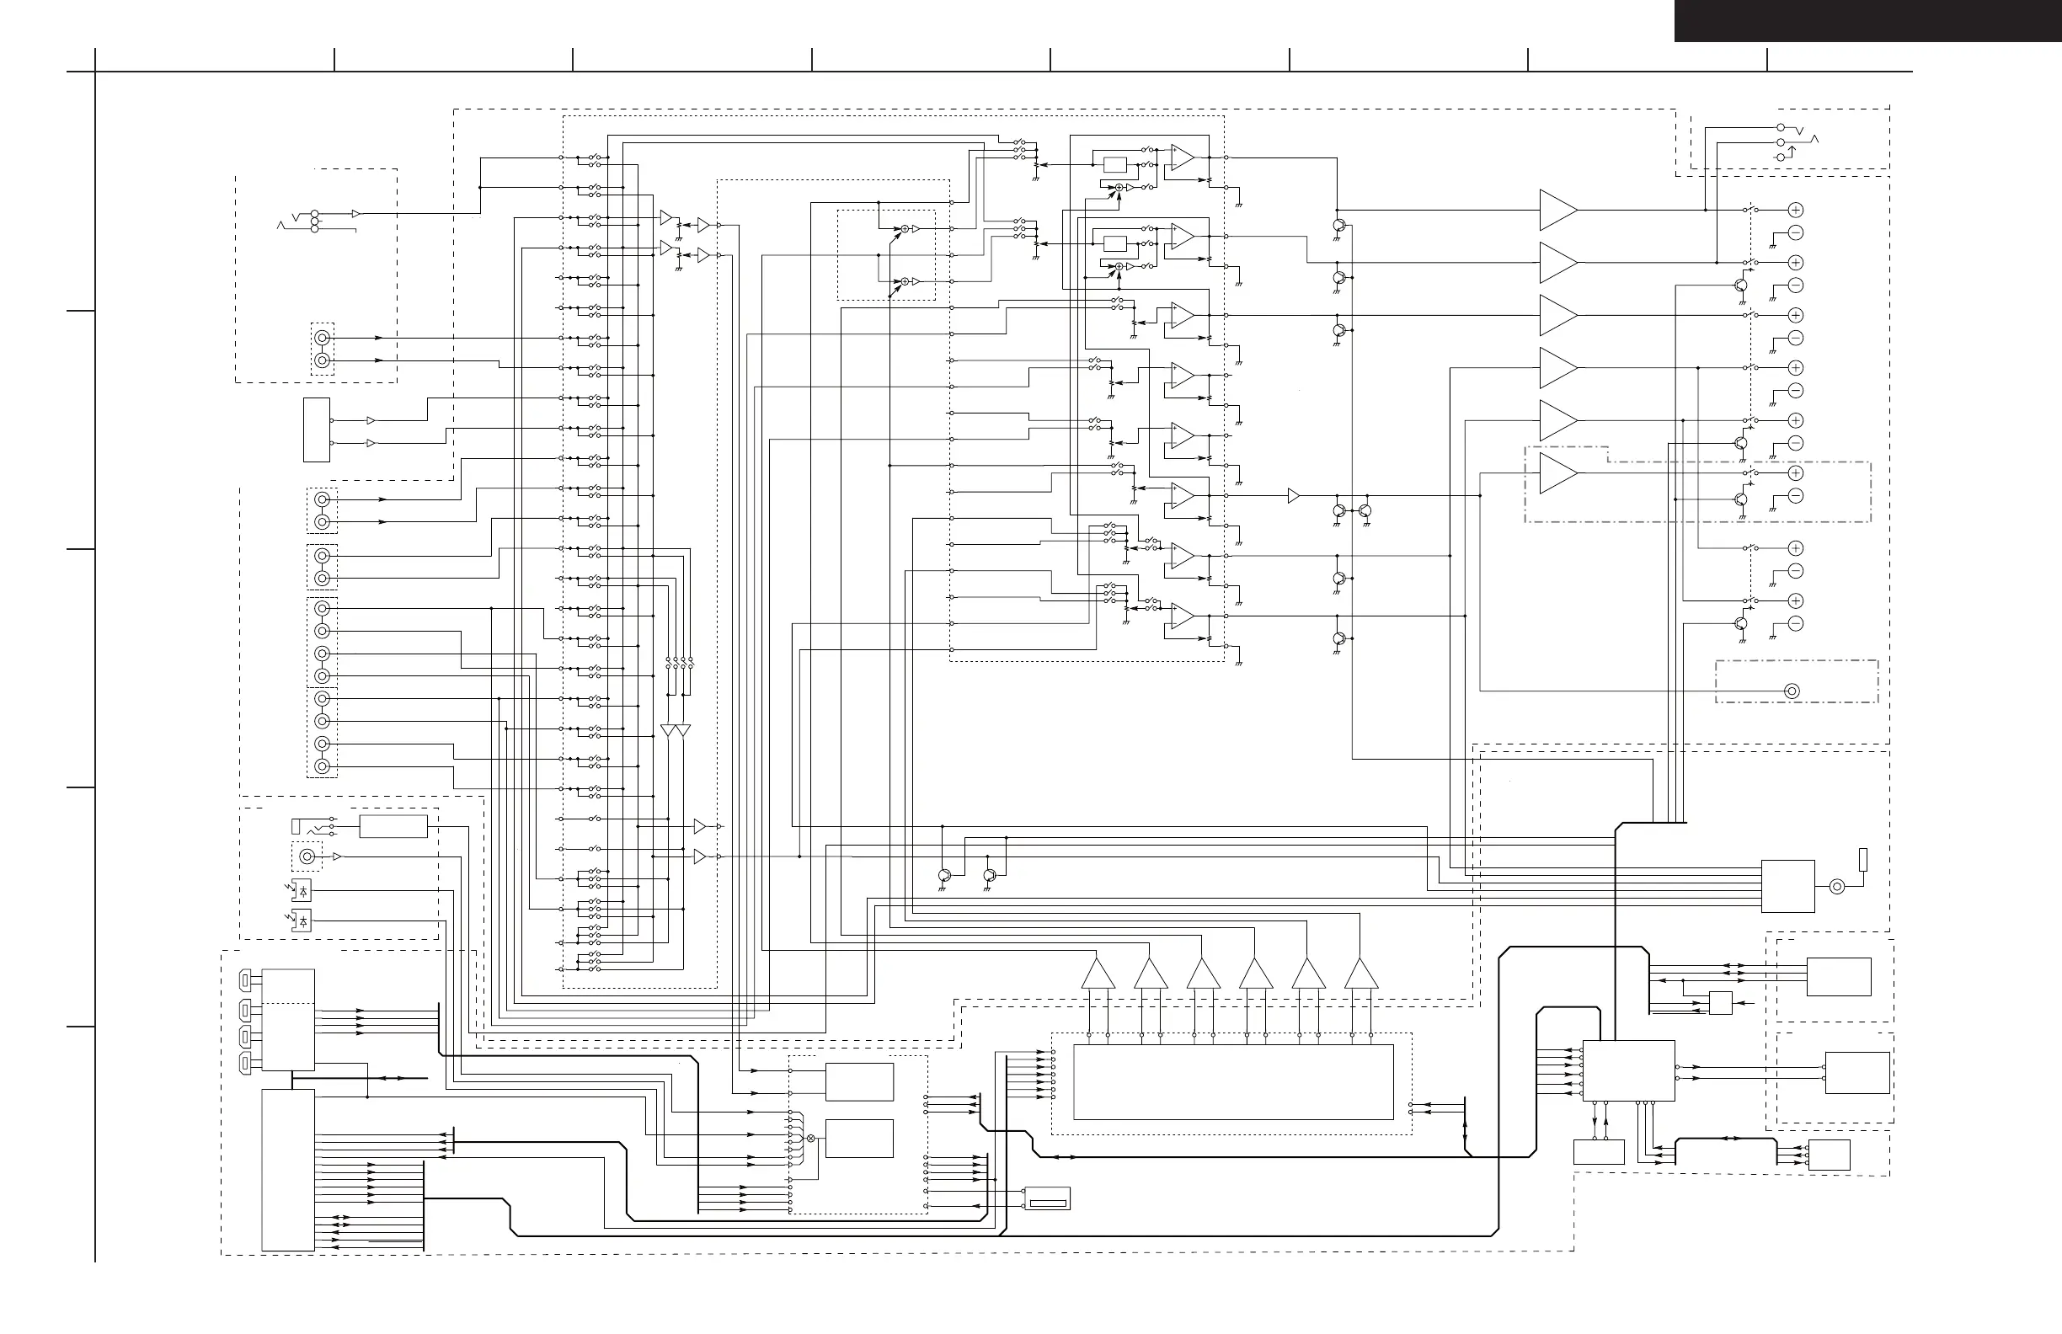Screen dimensions: 2062x1334
Task: Click the wide blank rectangle below the six triangular amplifiers
Action: click(x=1233, y=1082)
